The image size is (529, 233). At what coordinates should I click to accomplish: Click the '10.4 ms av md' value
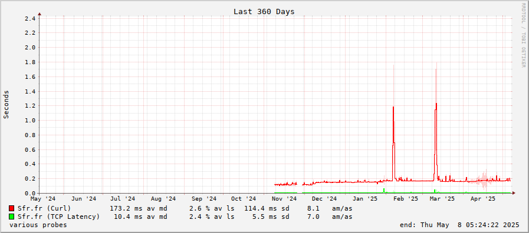(x=140, y=217)
